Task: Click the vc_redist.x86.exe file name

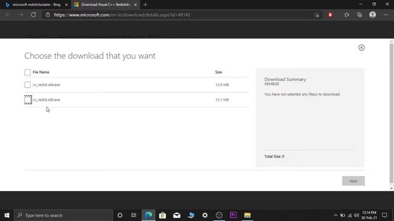Action: (46, 99)
